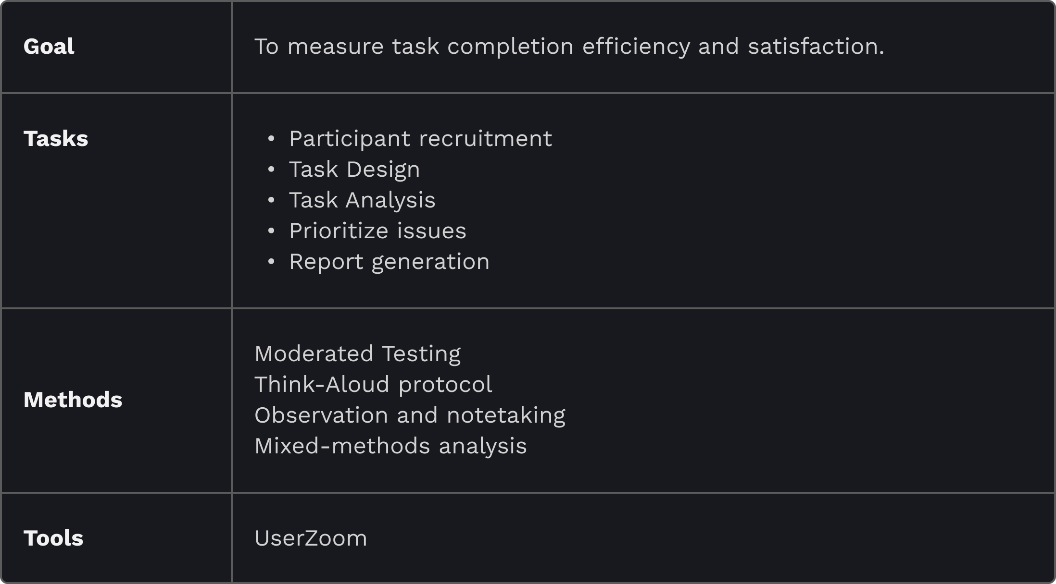The height and width of the screenshot is (584, 1056).
Task: Click the bullet dot before Task Analysis
Action: click(x=271, y=200)
